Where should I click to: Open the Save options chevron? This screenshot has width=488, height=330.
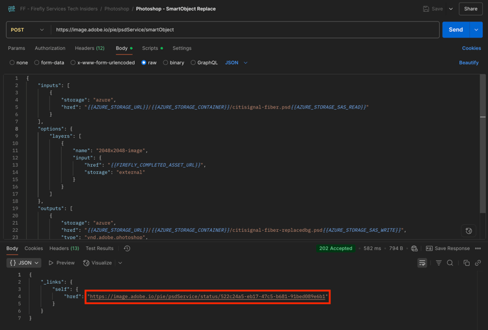(451, 8)
